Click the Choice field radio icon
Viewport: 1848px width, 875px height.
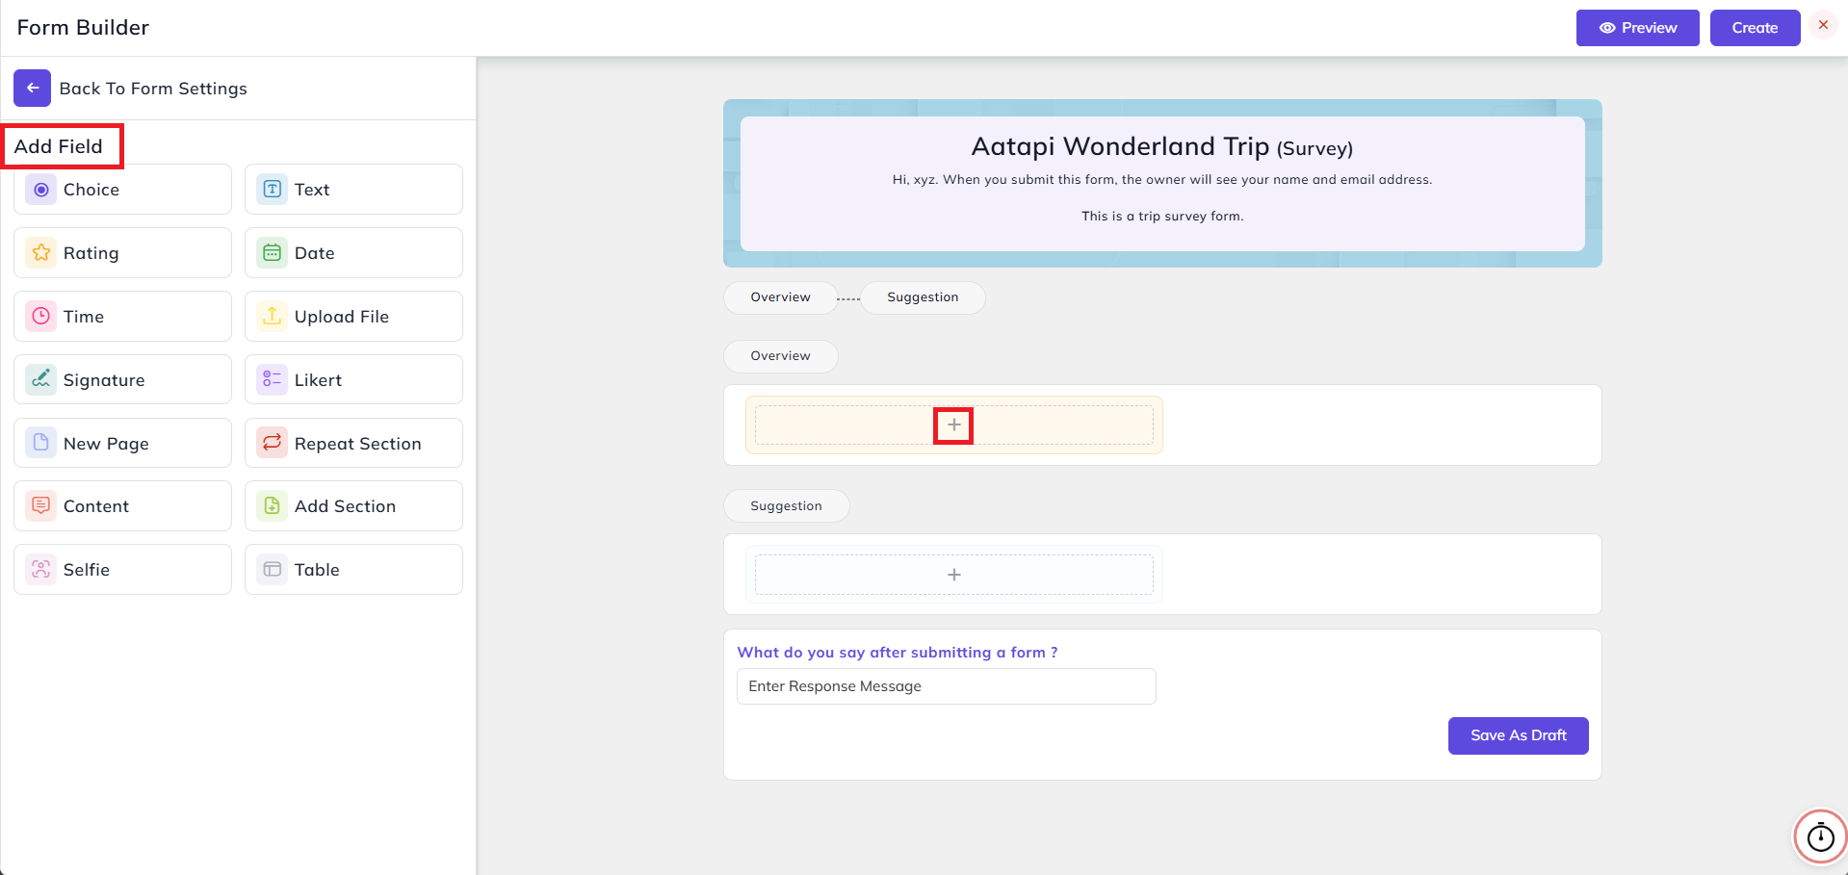pyautogui.click(x=40, y=190)
